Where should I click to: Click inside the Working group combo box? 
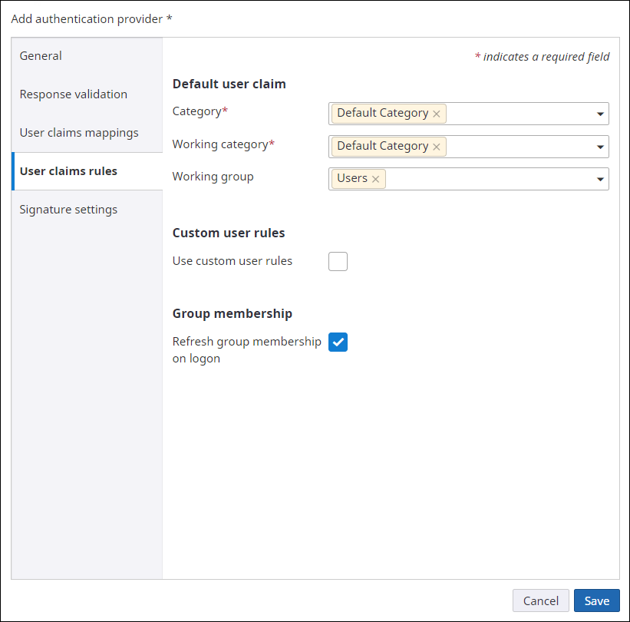pyautogui.click(x=483, y=178)
